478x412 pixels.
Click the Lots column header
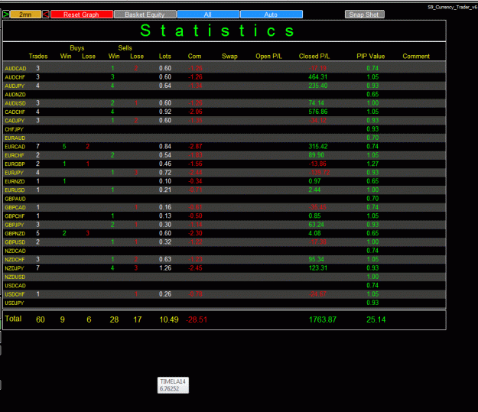tap(165, 57)
